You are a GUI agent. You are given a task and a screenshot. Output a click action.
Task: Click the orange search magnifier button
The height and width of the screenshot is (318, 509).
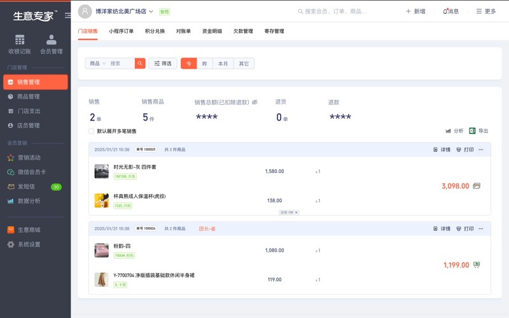140,64
